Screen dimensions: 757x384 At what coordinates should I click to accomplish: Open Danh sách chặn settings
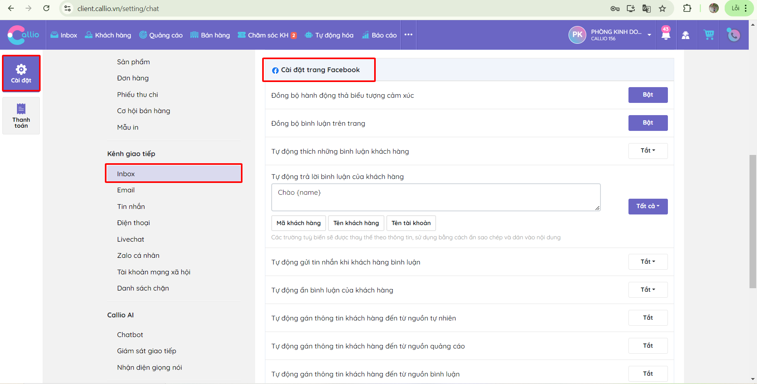pos(143,288)
